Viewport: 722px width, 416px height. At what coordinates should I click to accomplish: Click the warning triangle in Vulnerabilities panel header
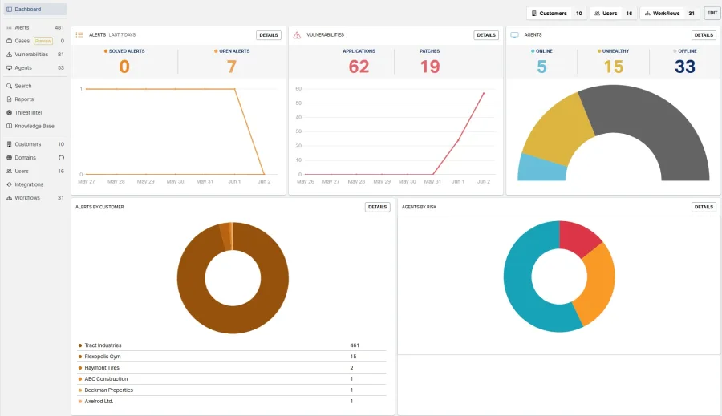[297, 35]
